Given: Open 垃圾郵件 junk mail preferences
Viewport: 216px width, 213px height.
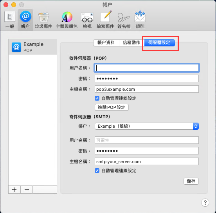Looking at the screenshot, I should (43, 20).
